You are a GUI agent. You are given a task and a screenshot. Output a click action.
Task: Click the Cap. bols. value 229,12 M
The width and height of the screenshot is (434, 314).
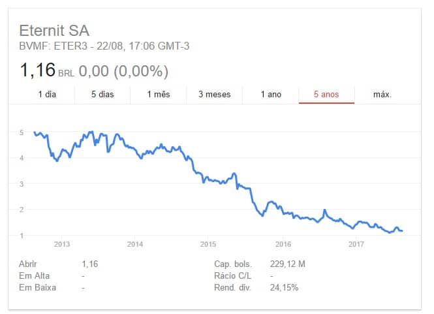point(287,264)
